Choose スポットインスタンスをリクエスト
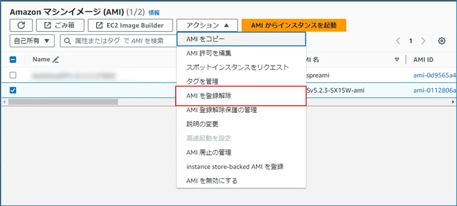 [x=241, y=67]
